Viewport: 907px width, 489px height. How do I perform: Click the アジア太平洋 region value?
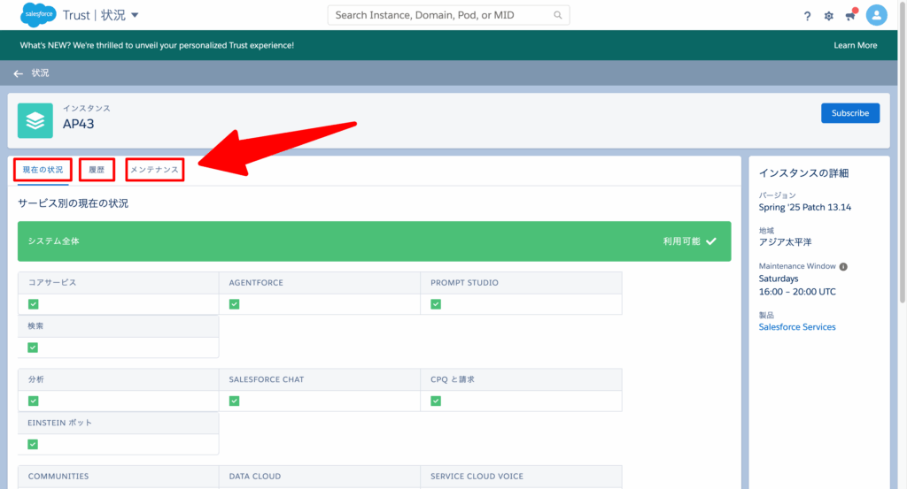pos(785,242)
